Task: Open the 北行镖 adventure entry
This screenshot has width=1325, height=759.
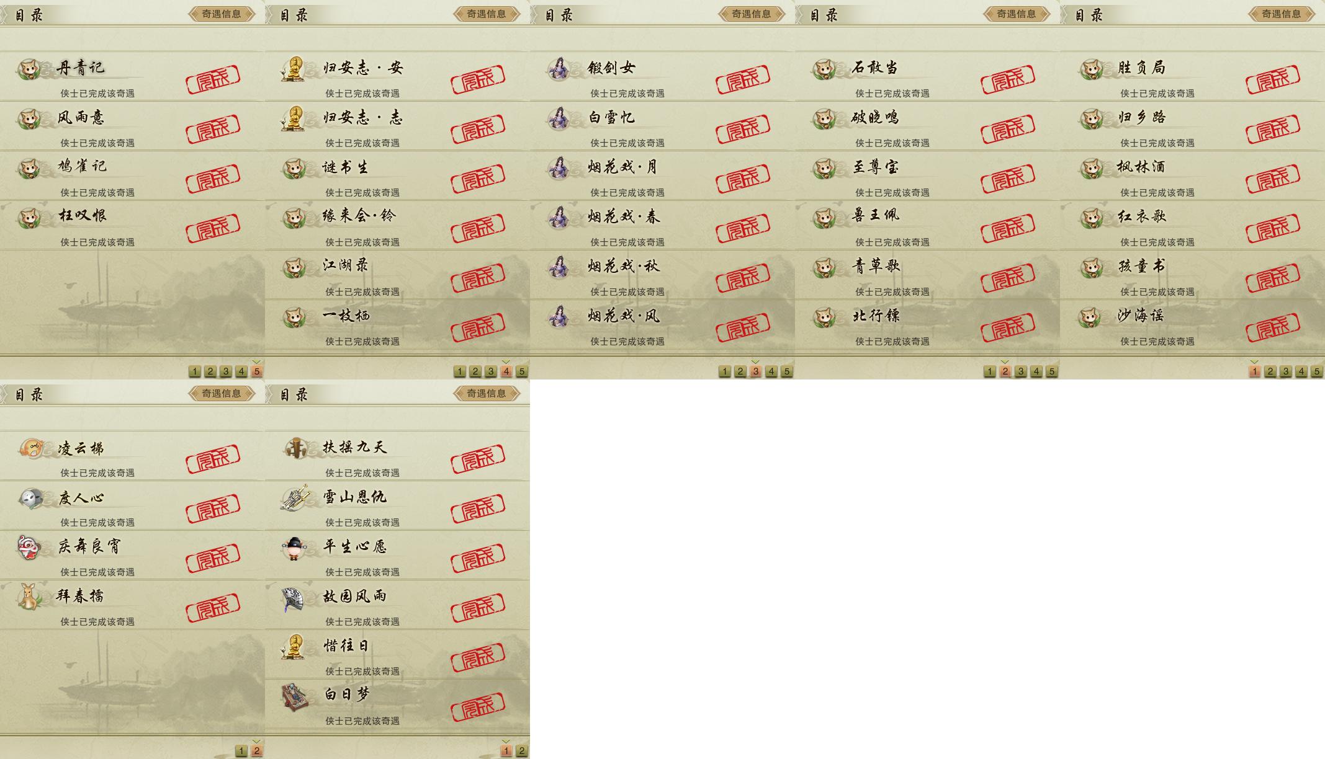Action: [927, 325]
